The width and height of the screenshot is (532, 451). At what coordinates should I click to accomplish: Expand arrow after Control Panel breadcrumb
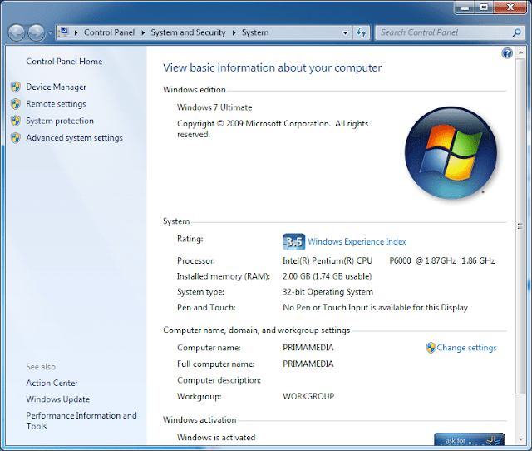[143, 32]
